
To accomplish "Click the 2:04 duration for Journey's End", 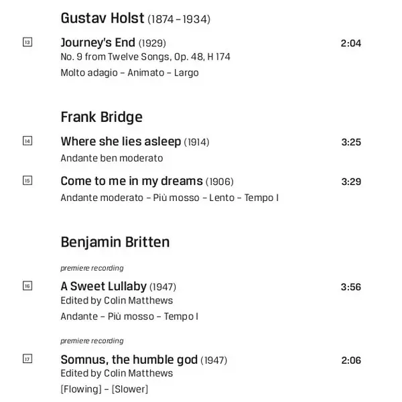I will point(350,44).
